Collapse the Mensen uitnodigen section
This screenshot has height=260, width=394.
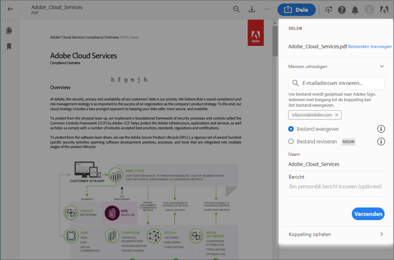[x=382, y=66]
